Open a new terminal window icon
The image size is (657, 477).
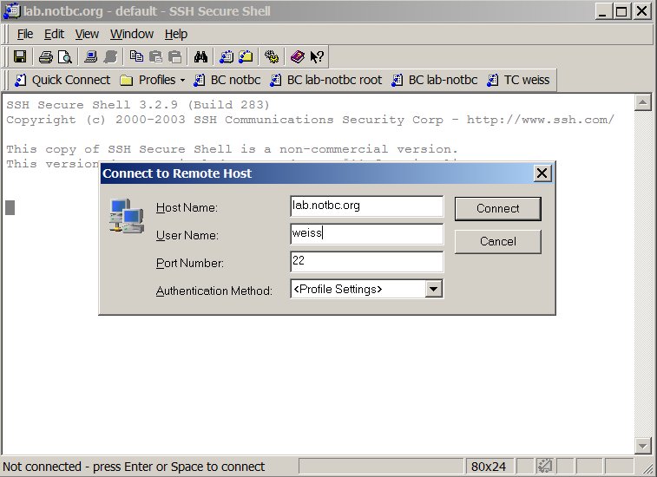(x=227, y=57)
